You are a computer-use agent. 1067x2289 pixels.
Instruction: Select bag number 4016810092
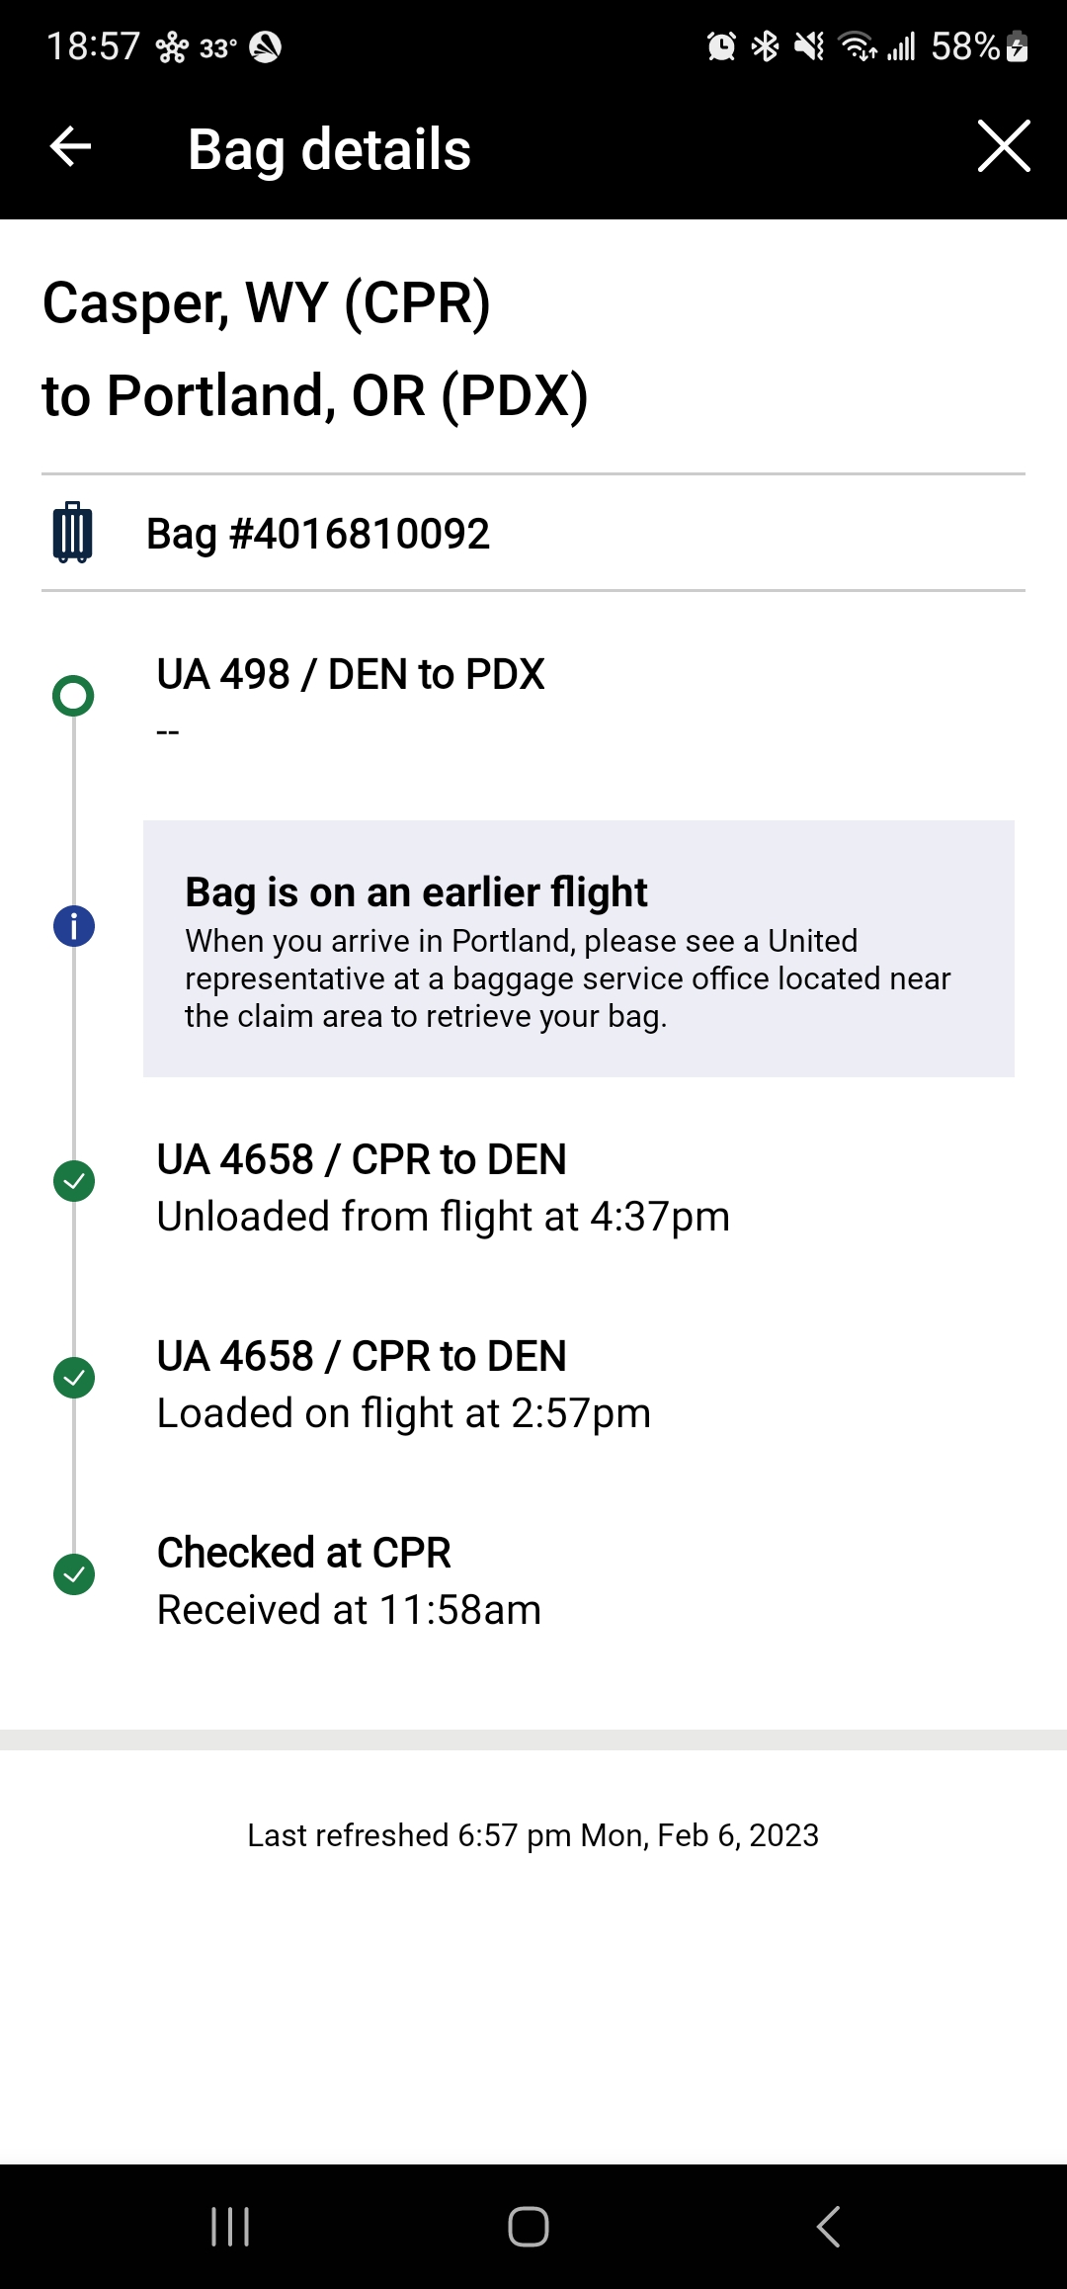(318, 534)
